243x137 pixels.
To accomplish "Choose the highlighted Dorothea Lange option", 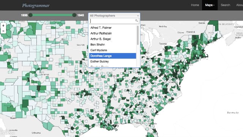I will click(113, 56).
